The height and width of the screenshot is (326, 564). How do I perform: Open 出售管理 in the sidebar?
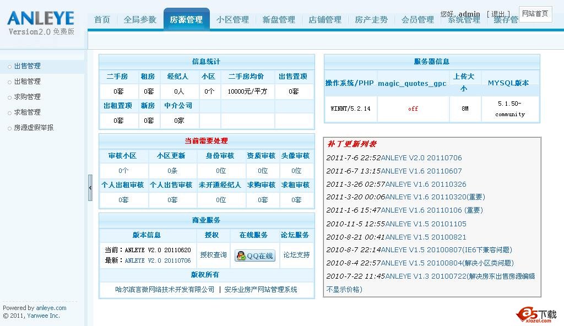pos(28,66)
